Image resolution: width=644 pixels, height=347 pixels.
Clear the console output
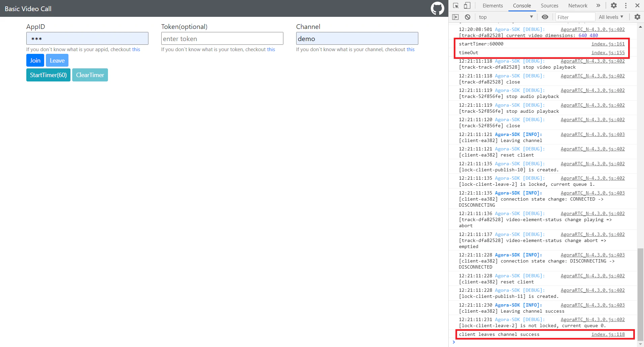[468, 17]
